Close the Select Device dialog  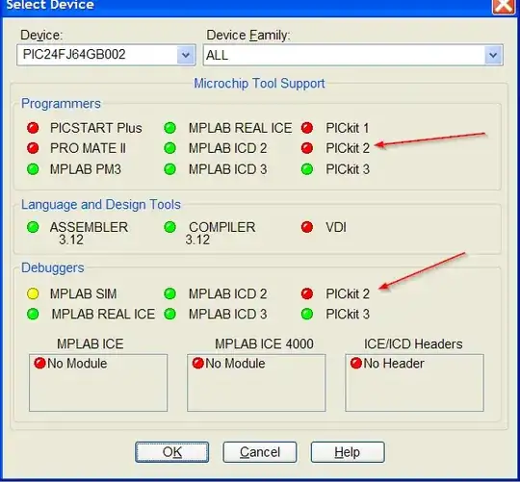pyautogui.click(x=504, y=6)
